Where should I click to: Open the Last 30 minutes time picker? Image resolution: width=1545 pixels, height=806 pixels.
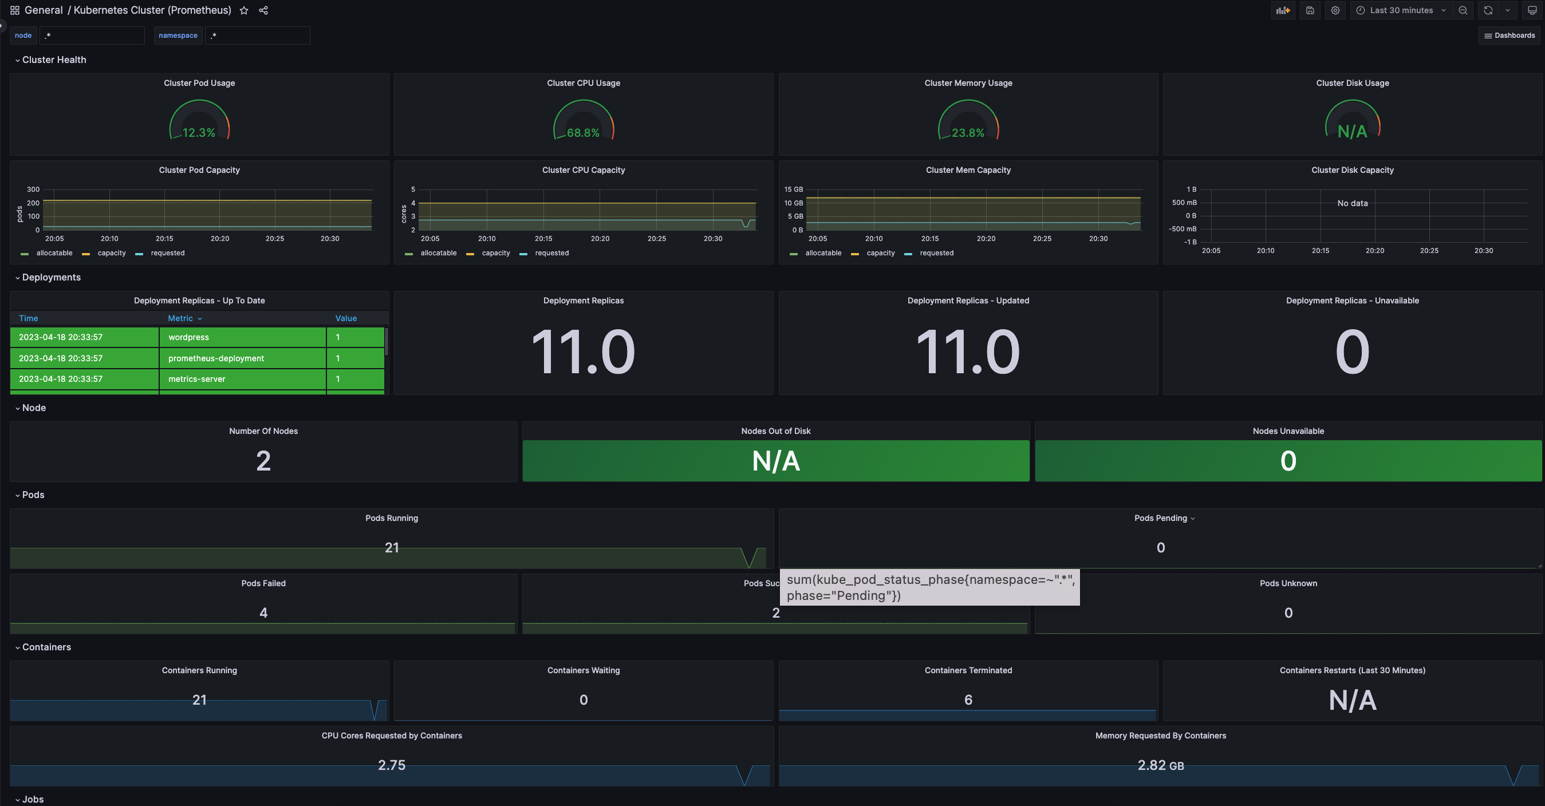1401,10
